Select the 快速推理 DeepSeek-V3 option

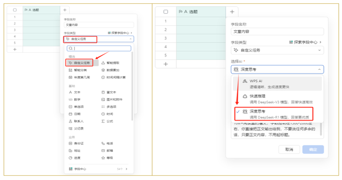click(277, 99)
